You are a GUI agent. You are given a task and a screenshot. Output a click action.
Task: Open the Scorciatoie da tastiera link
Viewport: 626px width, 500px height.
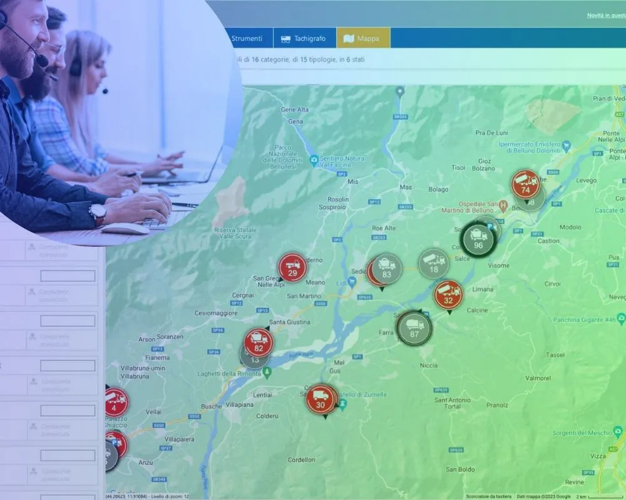click(488, 496)
